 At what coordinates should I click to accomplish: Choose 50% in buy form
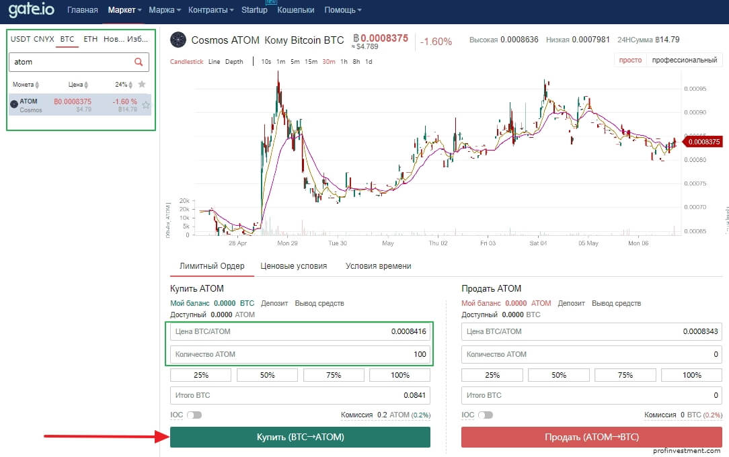point(268,375)
